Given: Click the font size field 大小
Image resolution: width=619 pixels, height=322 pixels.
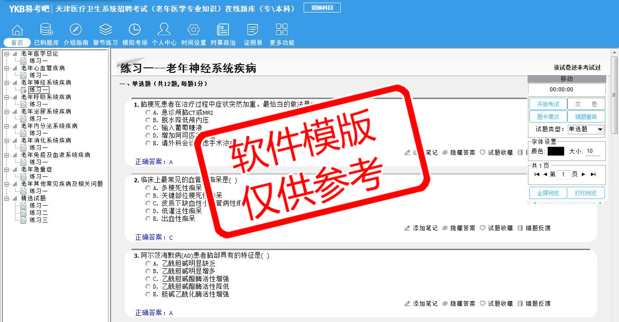Looking at the screenshot, I should click(x=593, y=152).
